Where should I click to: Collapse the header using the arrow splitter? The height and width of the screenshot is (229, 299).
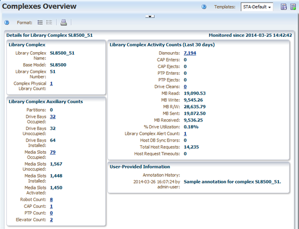[x=150, y=16]
